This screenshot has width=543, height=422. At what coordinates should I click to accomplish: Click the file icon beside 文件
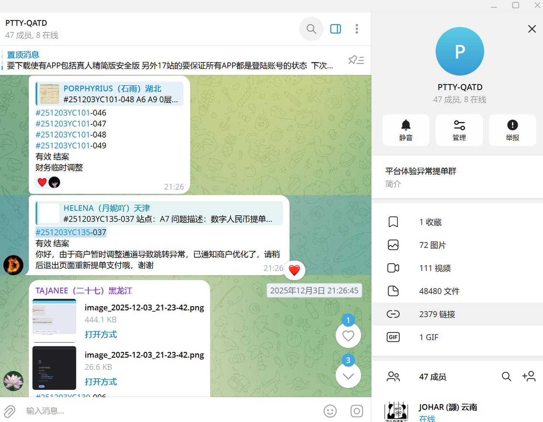(x=393, y=291)
